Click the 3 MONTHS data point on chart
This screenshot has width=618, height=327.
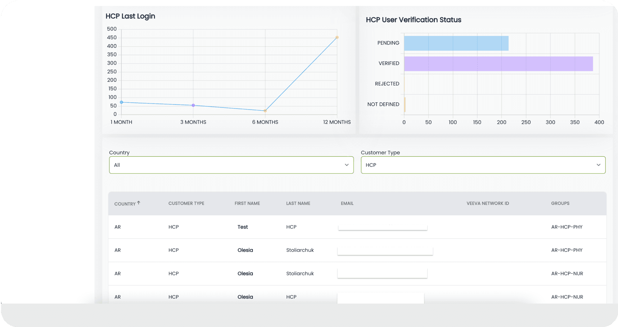click(193, 105)
